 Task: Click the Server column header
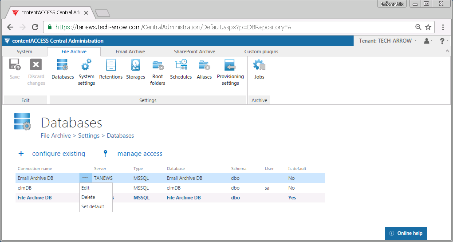point(100,169)
